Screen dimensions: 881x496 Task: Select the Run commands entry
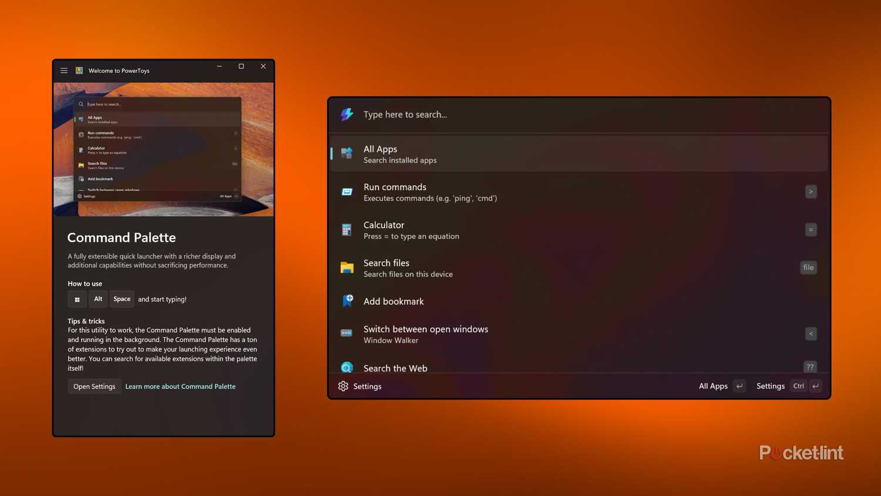(579, 192)
